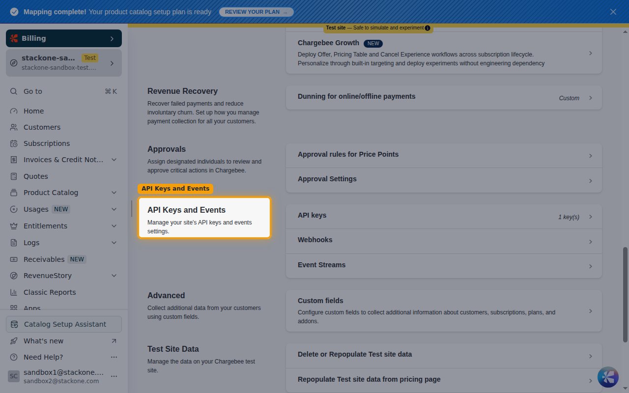Click the Product Catalog folder icon

coord(14,193)
